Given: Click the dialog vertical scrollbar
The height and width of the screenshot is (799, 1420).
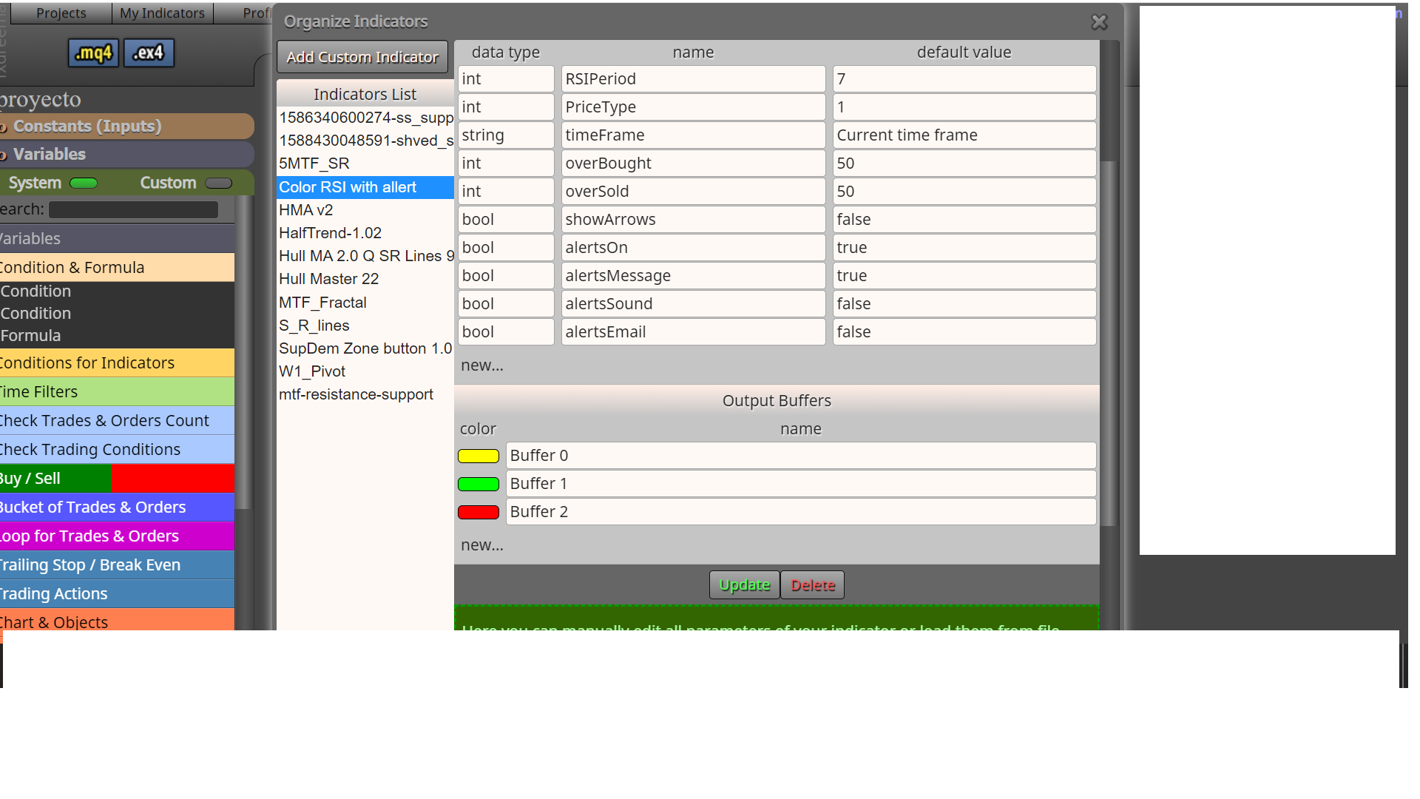Looking at the screenshot, I should click(x=1108, y=343).
